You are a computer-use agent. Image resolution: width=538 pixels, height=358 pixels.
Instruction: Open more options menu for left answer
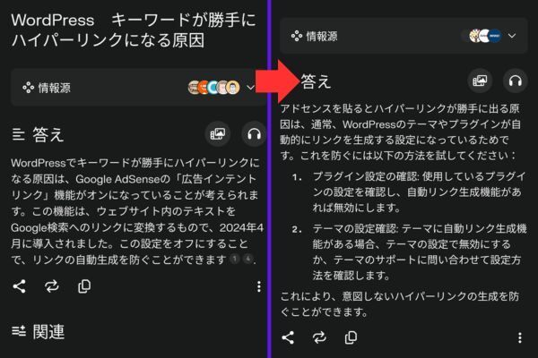coord(259,286)
